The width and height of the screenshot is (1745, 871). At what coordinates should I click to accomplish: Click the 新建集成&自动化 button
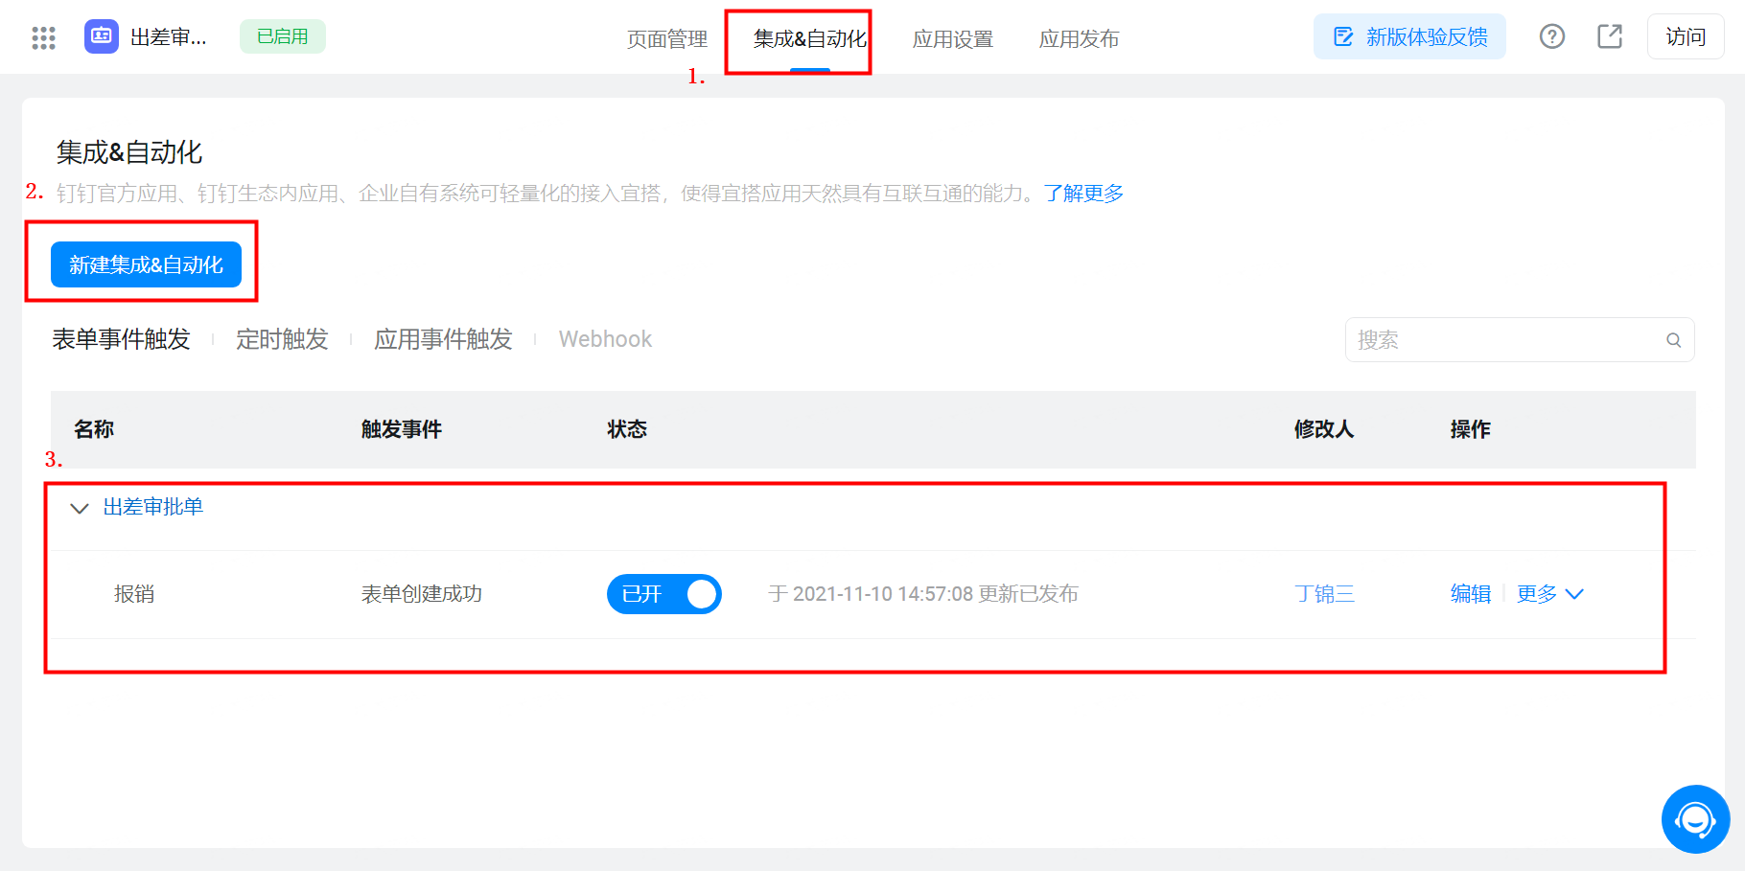pos(146,264)
